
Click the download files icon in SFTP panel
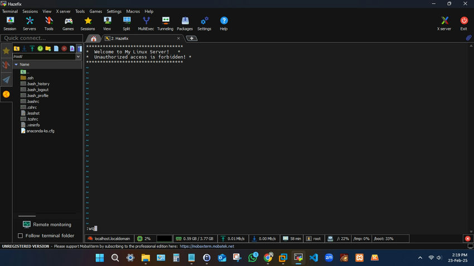coord(25,48)
